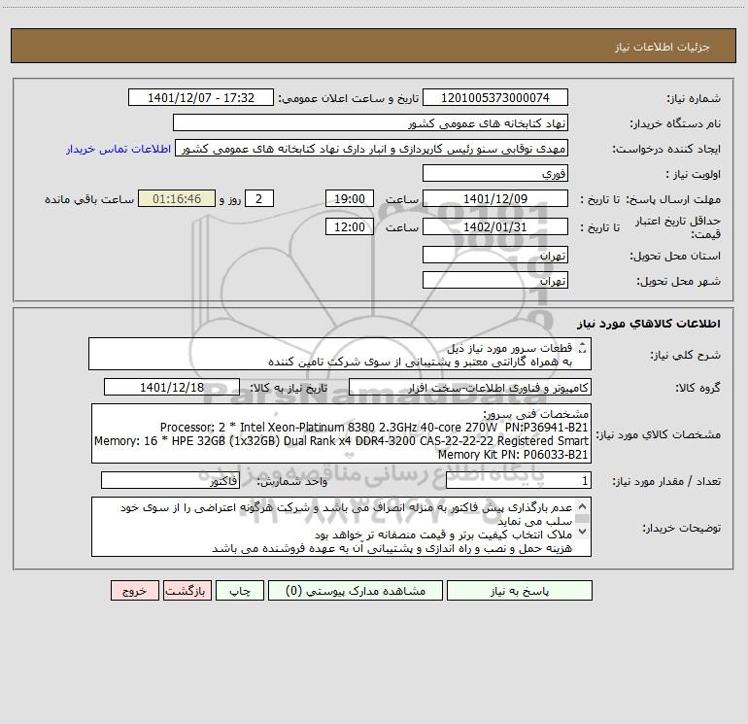Click the label ایجاد کننده درخواست
This screenshot has height=724, width=748.
(666, 150)
